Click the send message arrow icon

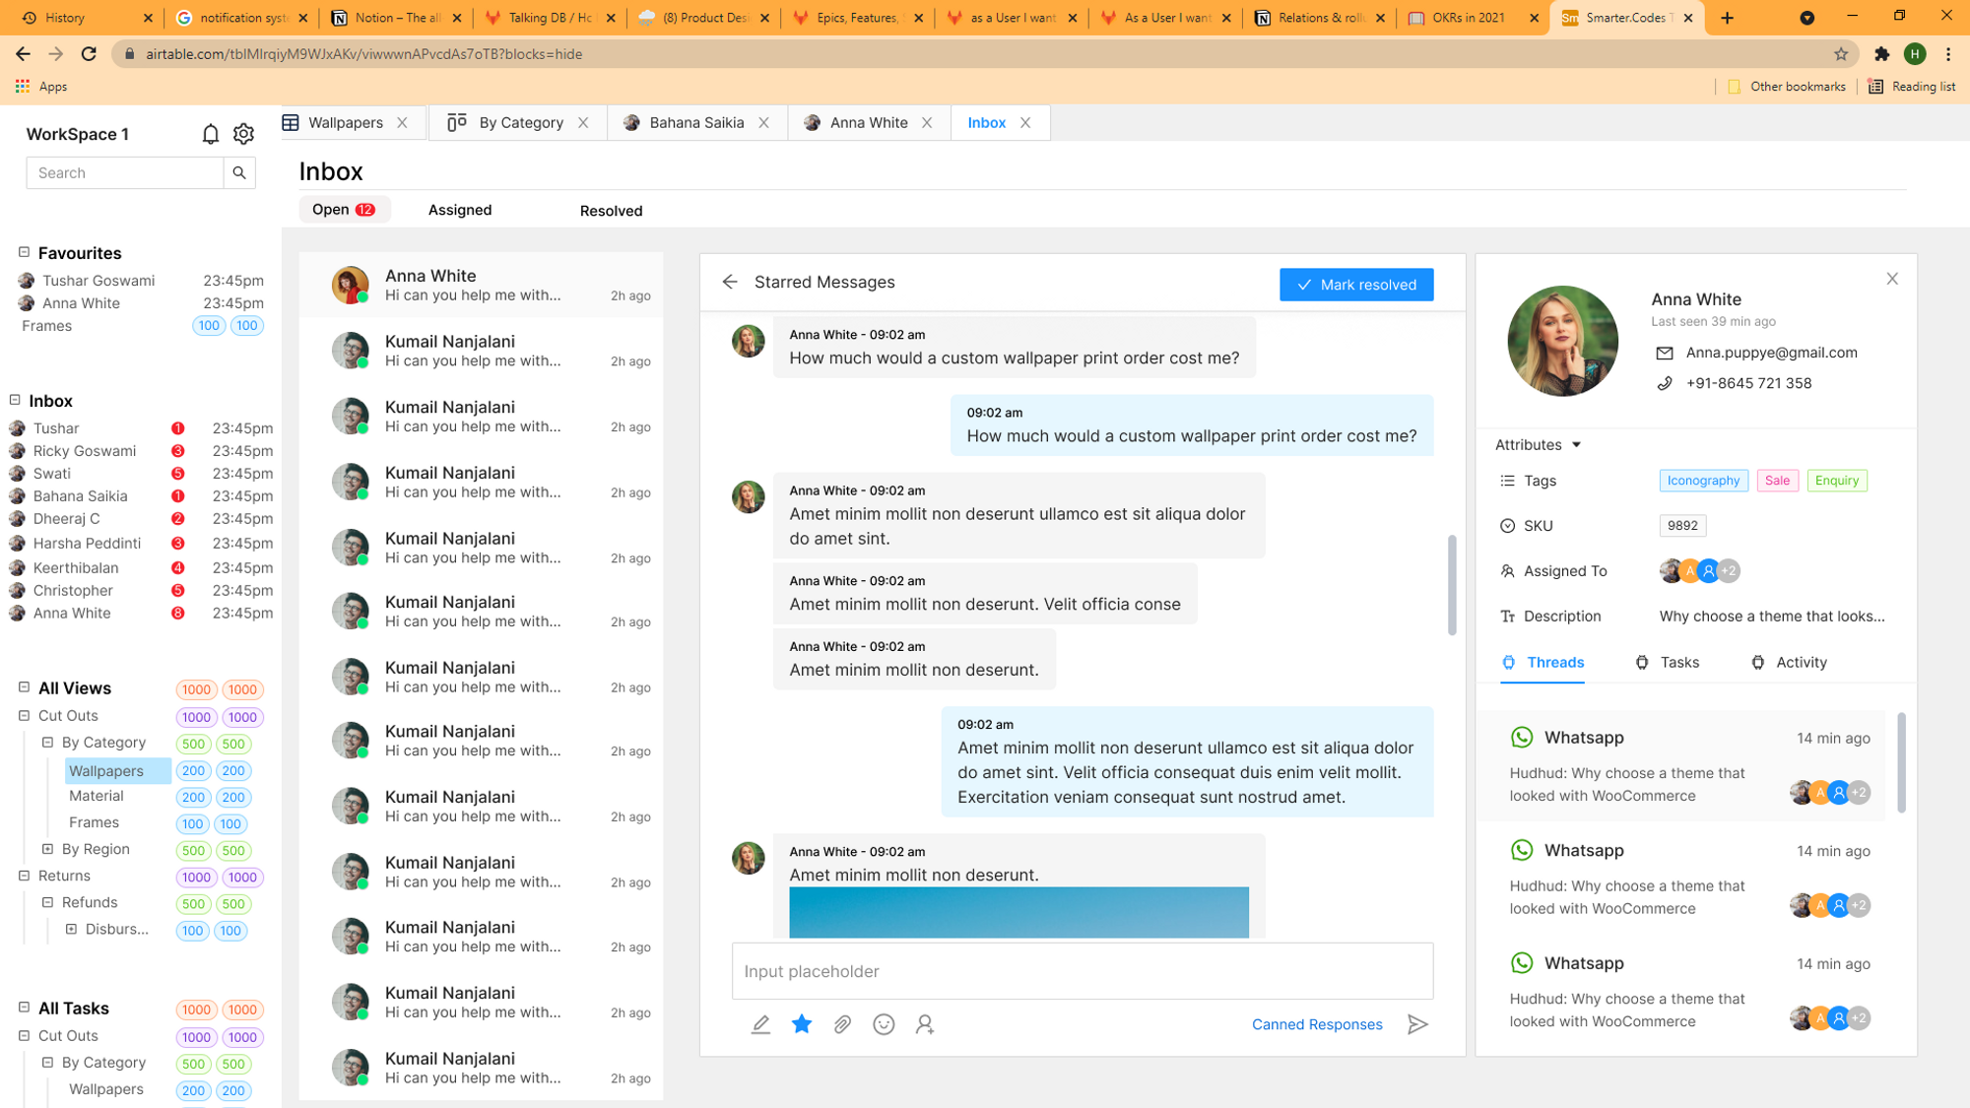coord(1417,1024)
